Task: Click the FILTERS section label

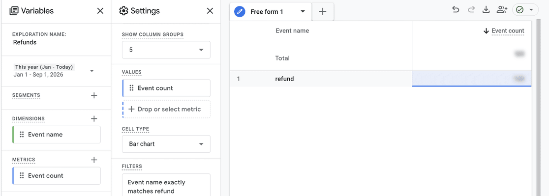Action: [x=132, y=166]
